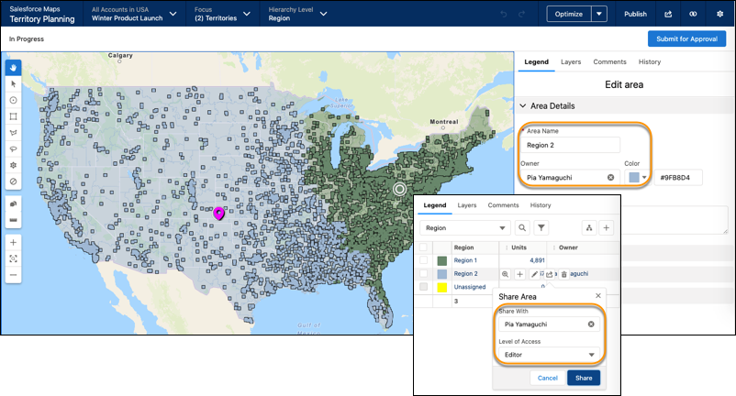Open the Unassigned link in legend
This screenshot has height=396, width=736.
(x=469, y=287)
